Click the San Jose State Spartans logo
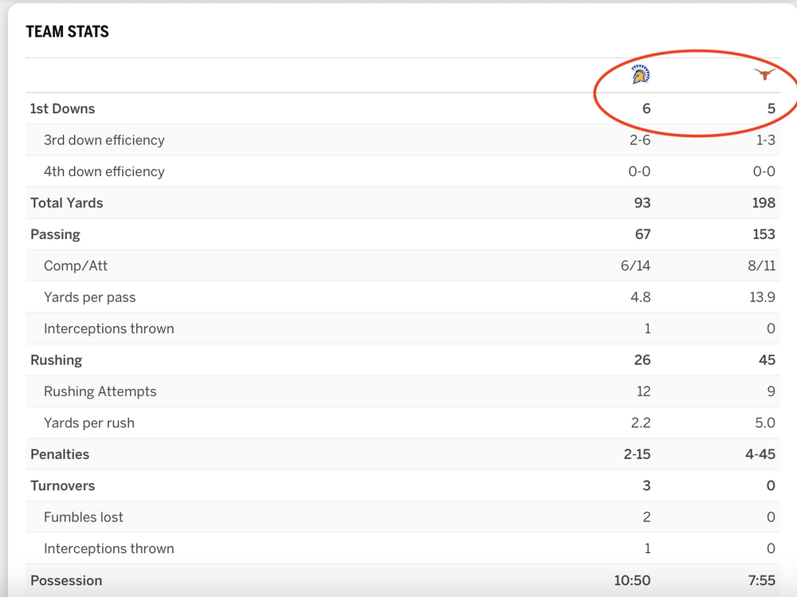Screen dimensions: 797x597 (641, 75)
